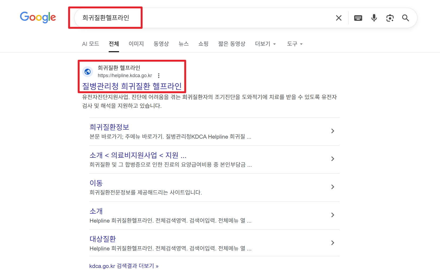440x278 pixels.
Task: Open the three-dot menu next to helpline.kdca.go.kr
Action: tap(159, 75)
